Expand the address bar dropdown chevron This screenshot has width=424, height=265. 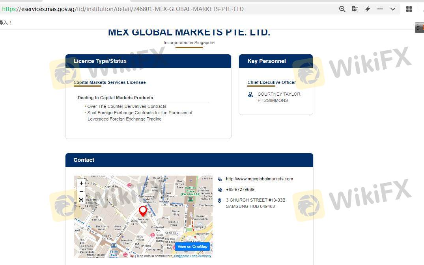[x=393, y=9]
